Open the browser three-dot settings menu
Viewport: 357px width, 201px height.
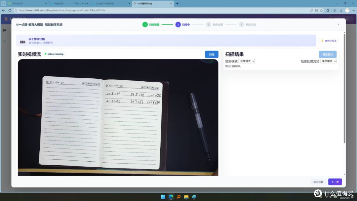click(354, 11)
